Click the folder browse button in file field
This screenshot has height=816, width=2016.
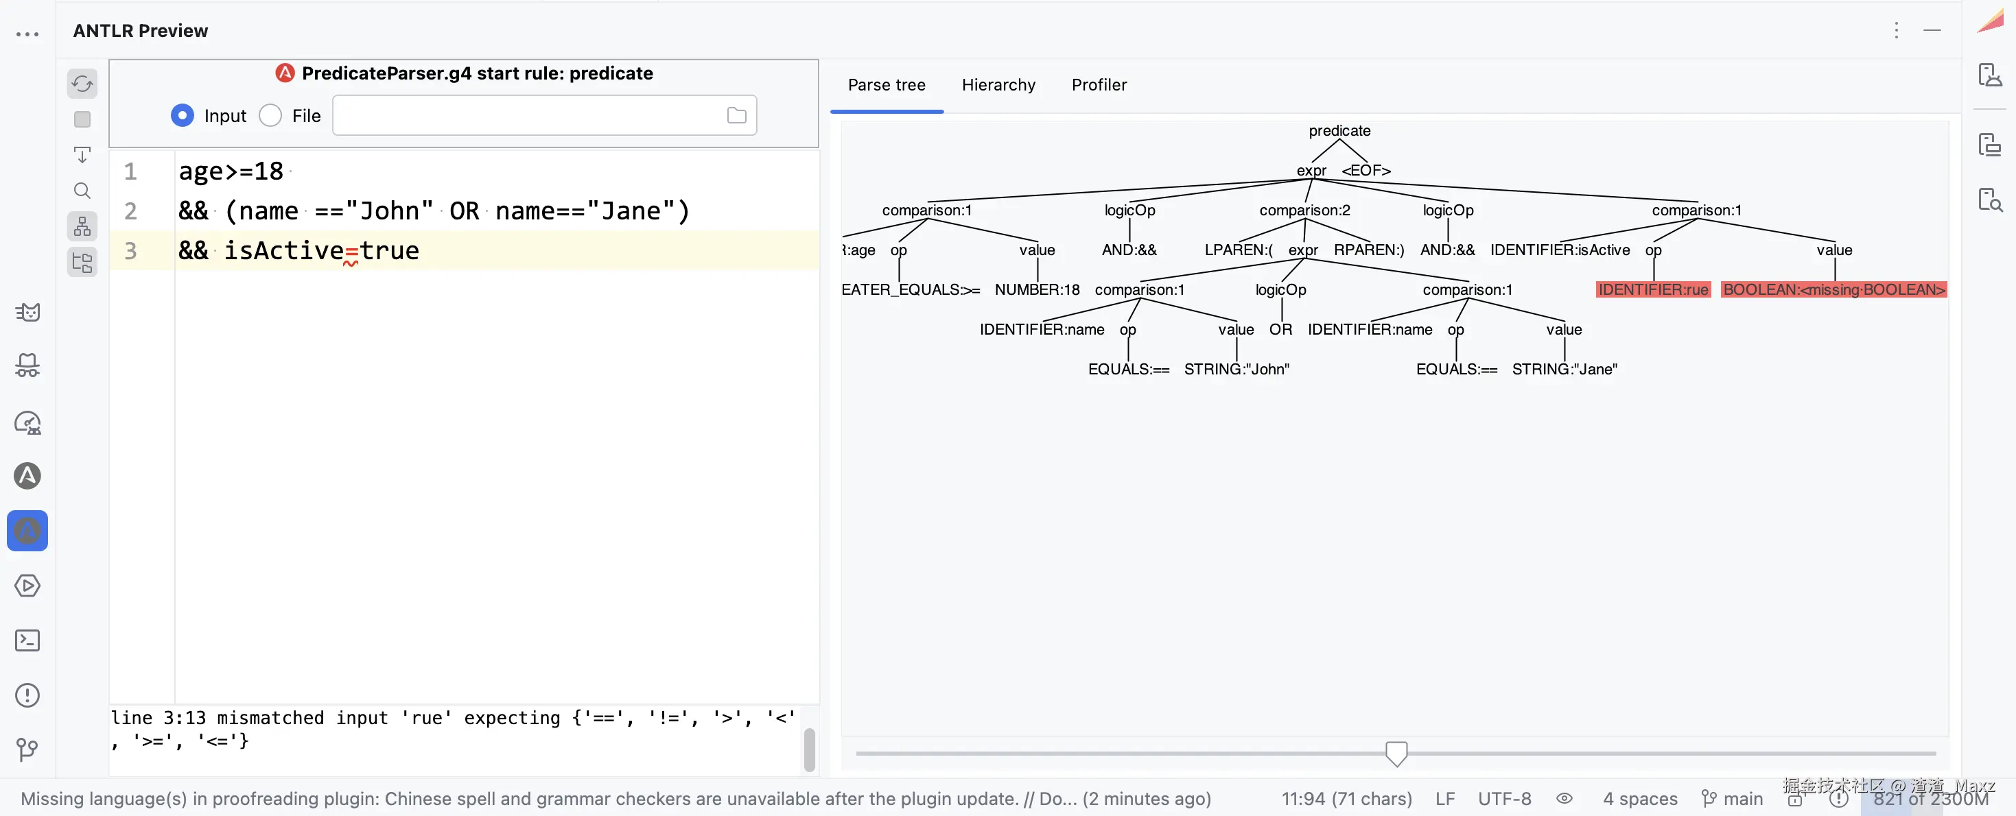click(x=736, y=116)
